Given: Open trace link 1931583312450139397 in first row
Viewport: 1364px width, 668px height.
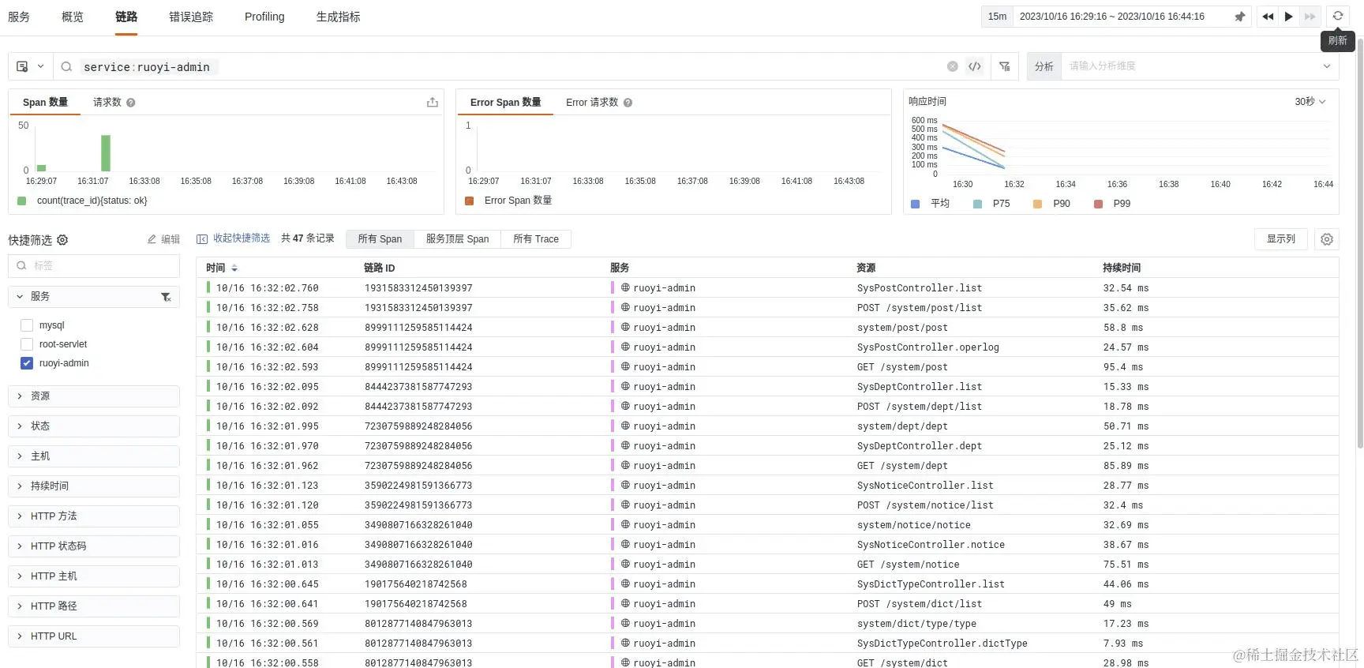Looking at the screenshot, I should (418, 288).
